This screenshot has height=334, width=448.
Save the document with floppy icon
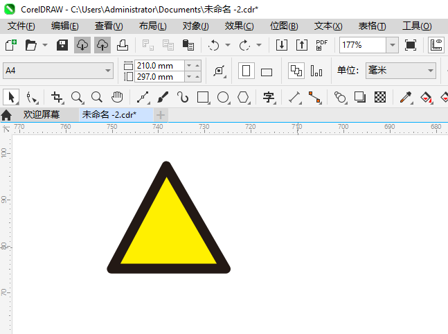(x=62, y=45)
